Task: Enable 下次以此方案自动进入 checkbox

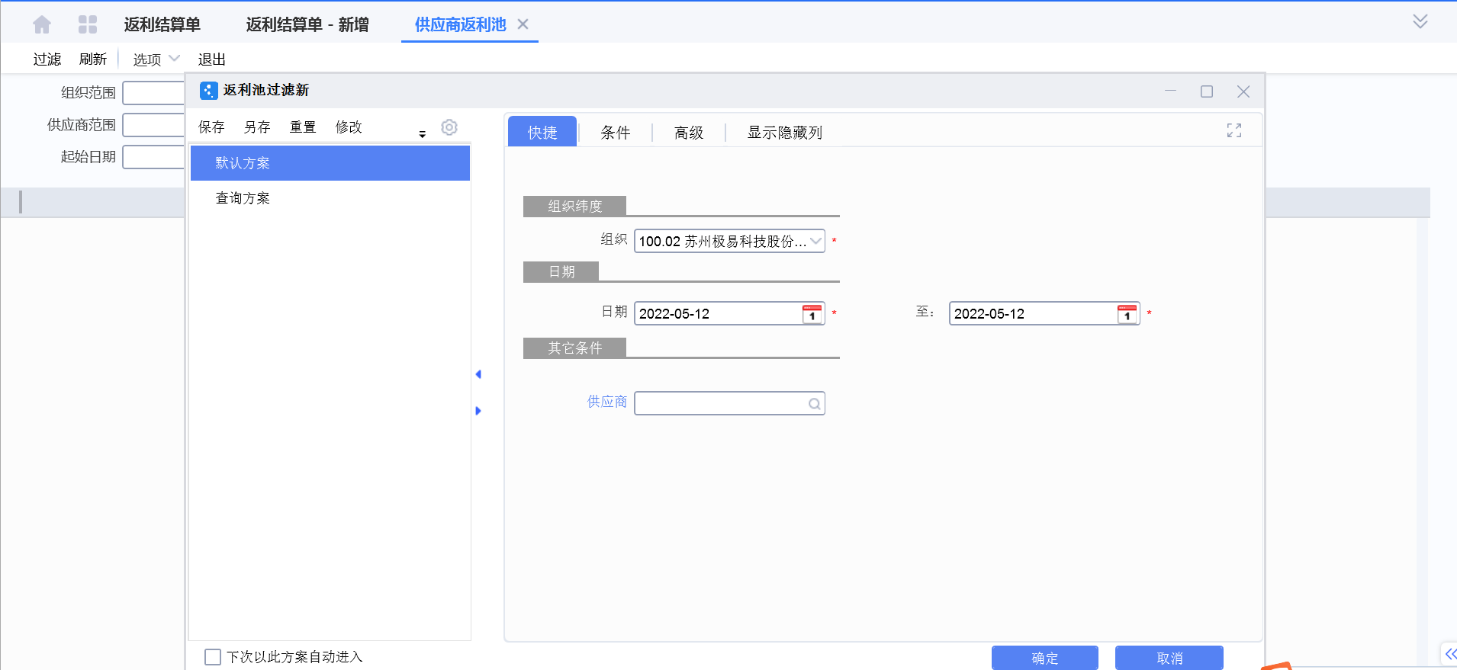Action: (x=213, y=657)
